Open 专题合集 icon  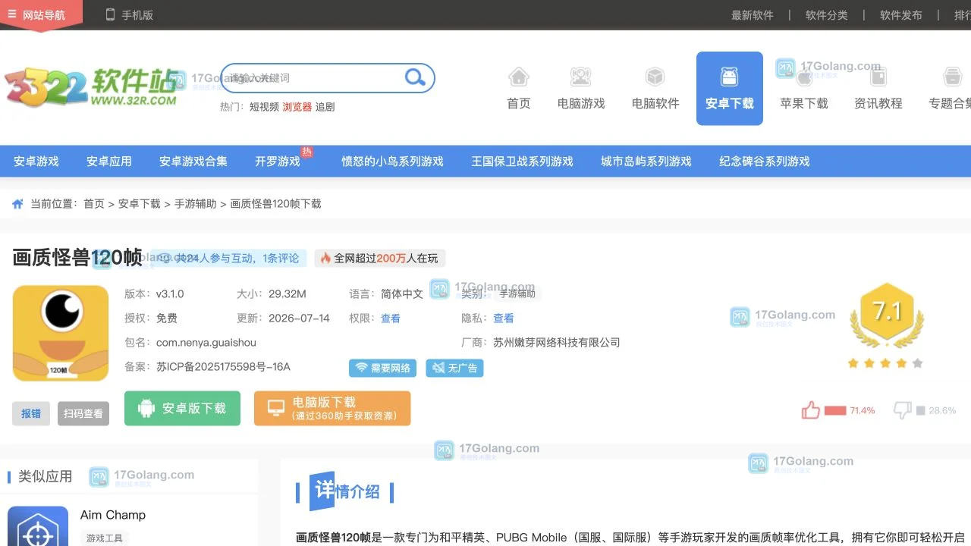click(951, 88)
